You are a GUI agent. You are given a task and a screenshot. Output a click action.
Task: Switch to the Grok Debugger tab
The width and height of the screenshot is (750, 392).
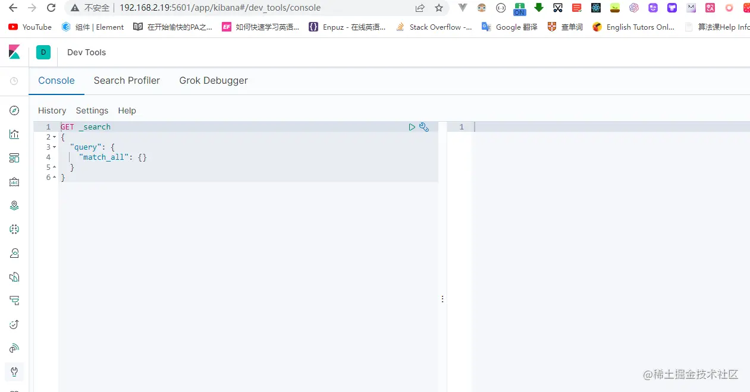214,81
